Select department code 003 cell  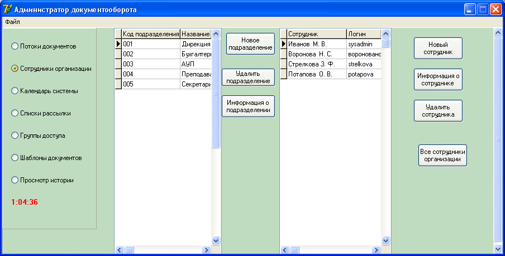[x=151, y=64]
